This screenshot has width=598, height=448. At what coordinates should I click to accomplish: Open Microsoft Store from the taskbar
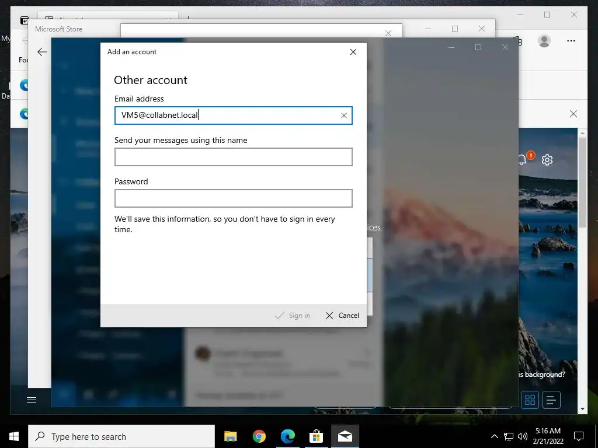click(316, 436)
